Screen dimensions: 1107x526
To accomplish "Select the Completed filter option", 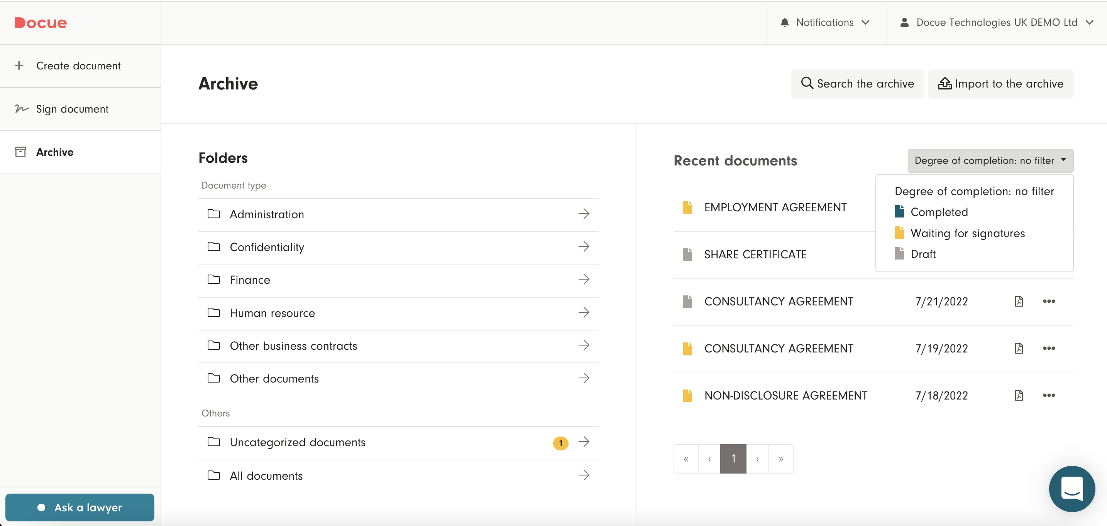I will [939, 212].
